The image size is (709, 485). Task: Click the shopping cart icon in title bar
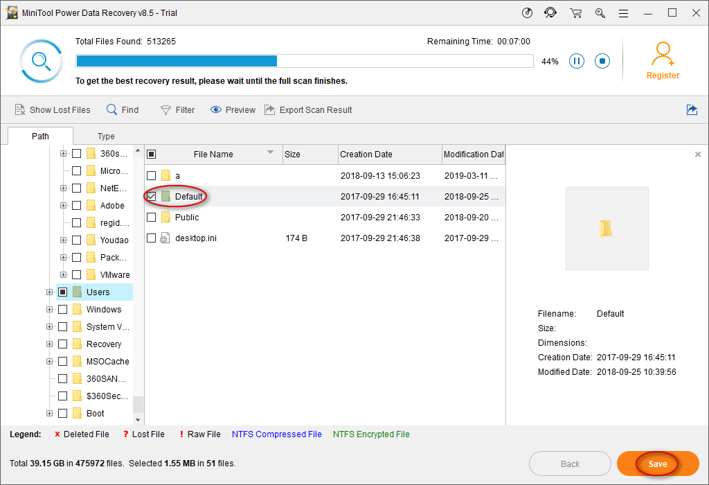pos(575,13)
